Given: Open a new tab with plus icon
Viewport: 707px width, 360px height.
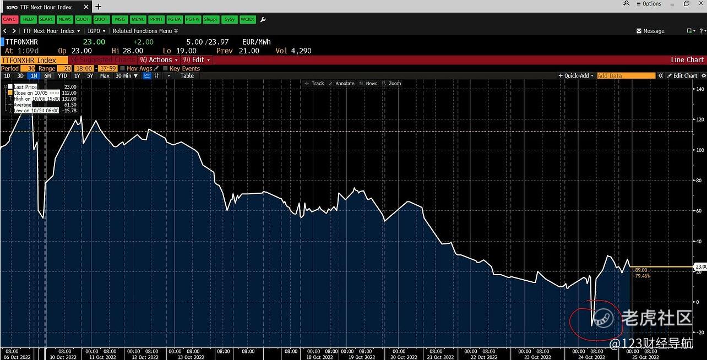Looking at the screenshot, I should (99, 7).
